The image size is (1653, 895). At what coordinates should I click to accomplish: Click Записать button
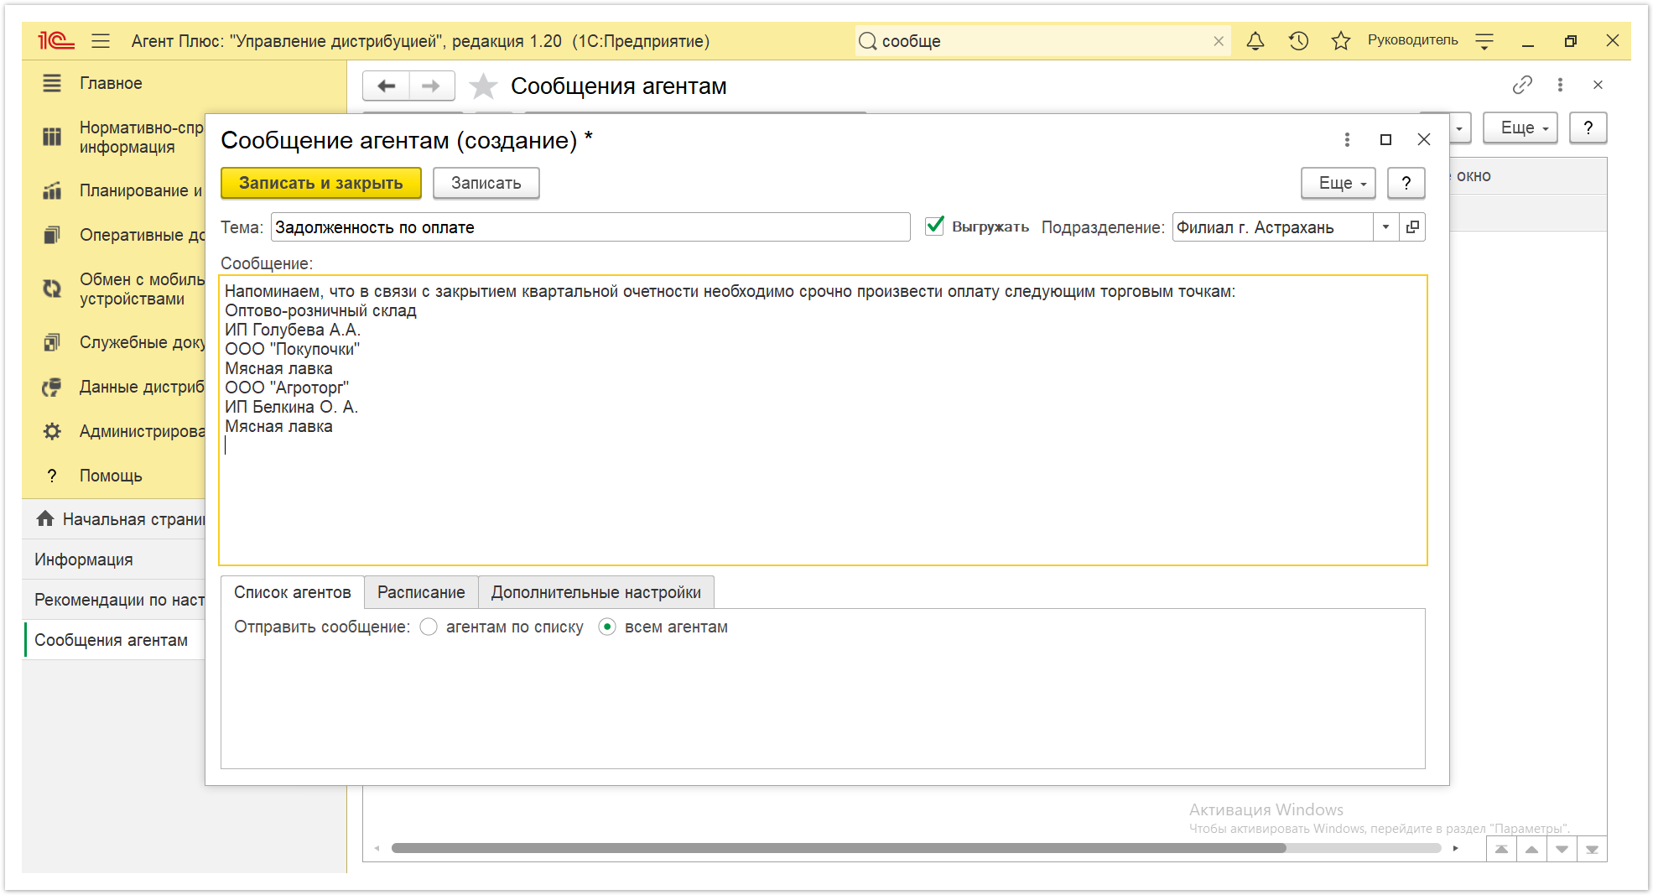[x=486, y=183]
